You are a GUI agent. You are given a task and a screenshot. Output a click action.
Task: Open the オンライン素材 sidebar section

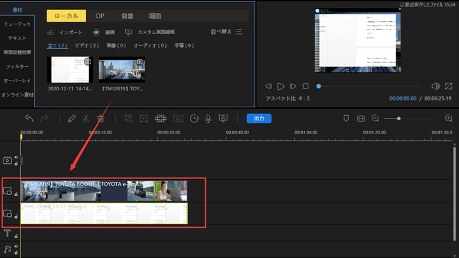point(17,95)
